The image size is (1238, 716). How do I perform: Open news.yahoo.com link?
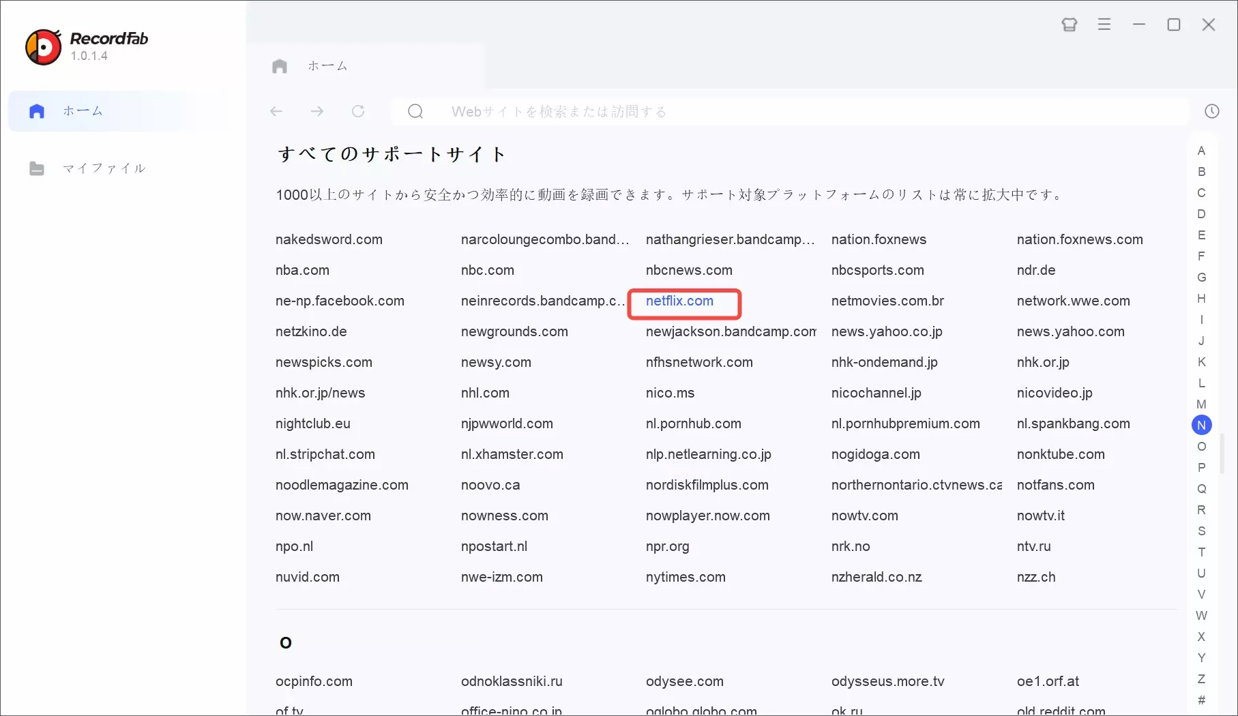coord(1070,331)
